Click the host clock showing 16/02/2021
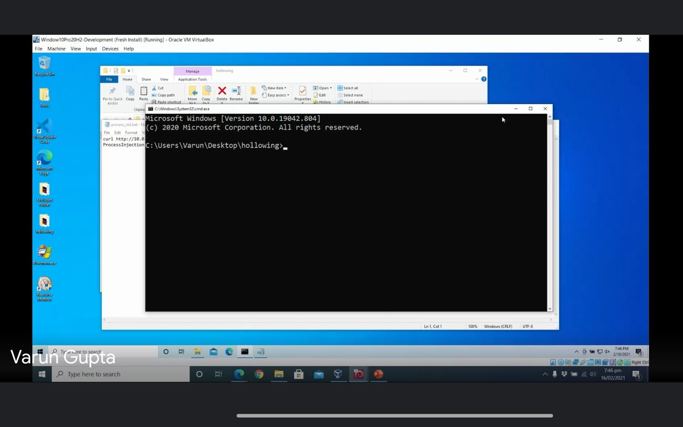The height and width of the screenshot is (427, 683). point(614,374)
